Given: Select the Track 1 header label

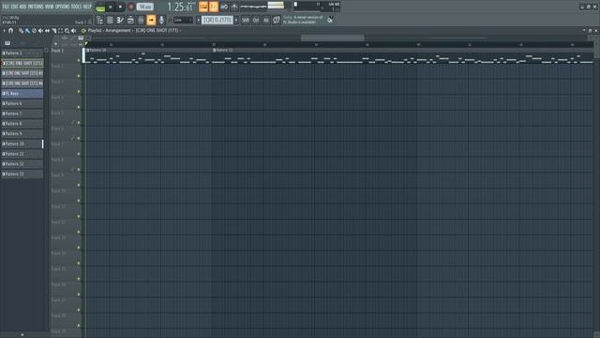Looking at the screenshot, I should pyautogui.click(x=58, y=50).
